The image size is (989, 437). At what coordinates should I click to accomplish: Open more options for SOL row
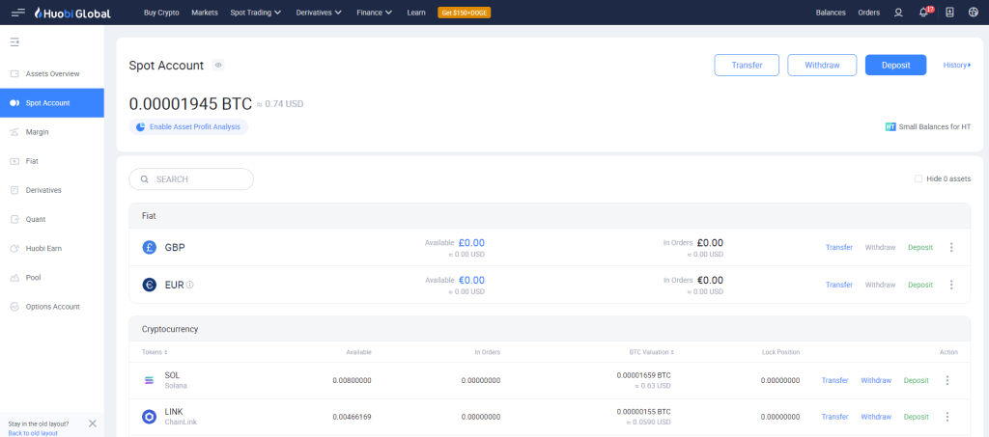[947, 380]
